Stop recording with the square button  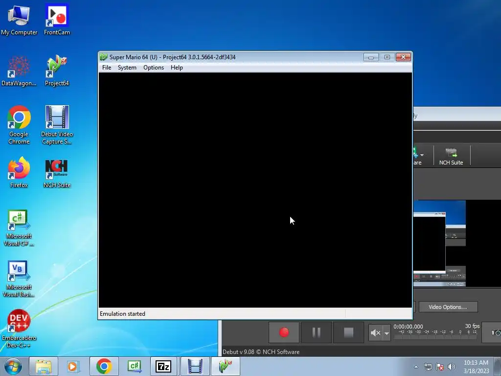coord(348,332)
